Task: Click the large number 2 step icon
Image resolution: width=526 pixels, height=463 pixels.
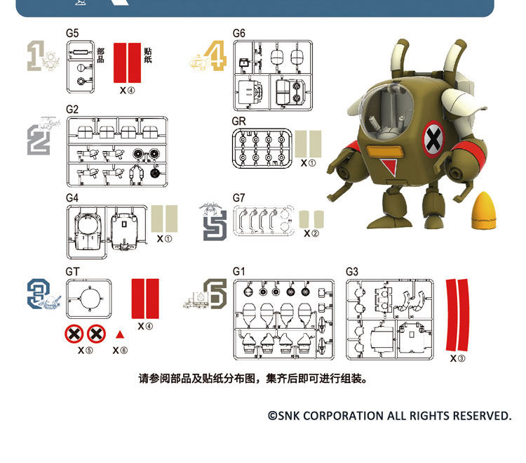Action: click(x=39, y=140)
